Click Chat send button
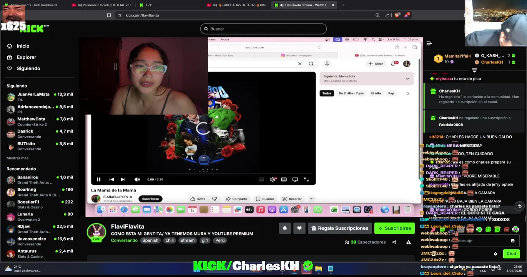This screenshot has width=527, height=277. coord(511,254)
